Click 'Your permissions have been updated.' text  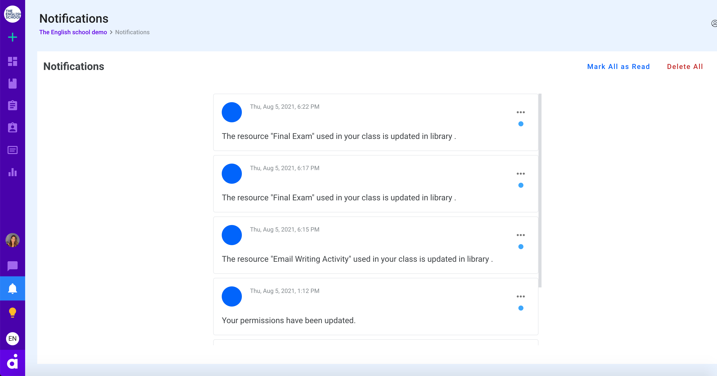click(289, 321)
